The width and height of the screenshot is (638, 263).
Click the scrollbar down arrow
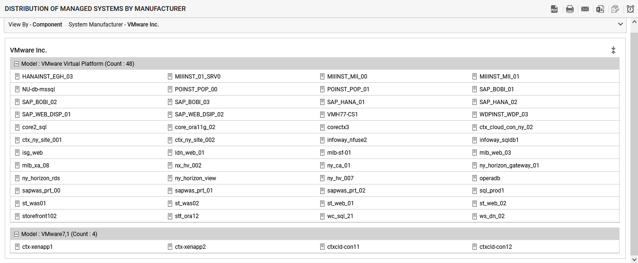[634, 259]
